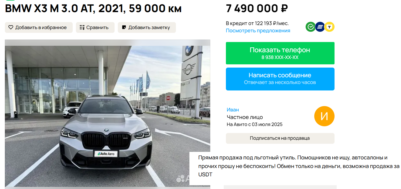The image size is (401, 189).
Task: Click the listing description text about USDT
Action: 299,166
